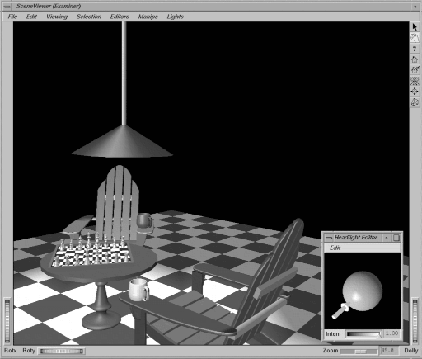Click the sphere in Headlight Editor
The width and height of the screenshot is (422, 359).
pyautogui.click(x=363, y=291)
